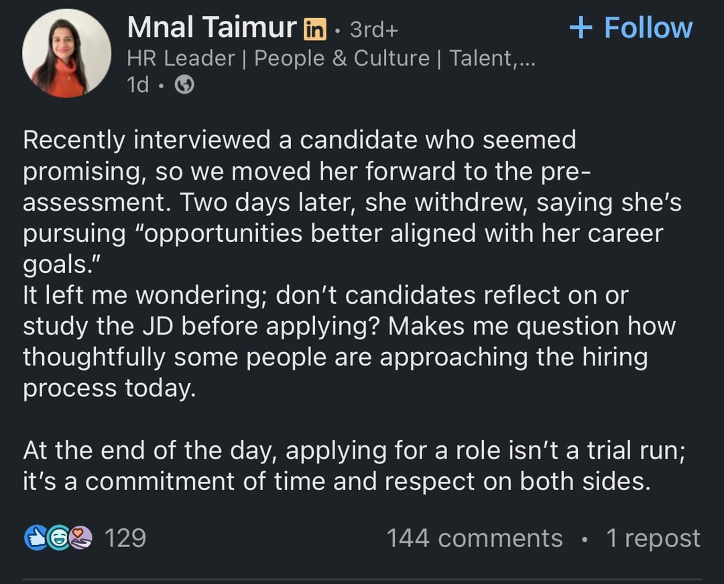This screenshot has height=584, width=724.
Task: Open the 144 comments link
Action: click(x=475, y=538)
